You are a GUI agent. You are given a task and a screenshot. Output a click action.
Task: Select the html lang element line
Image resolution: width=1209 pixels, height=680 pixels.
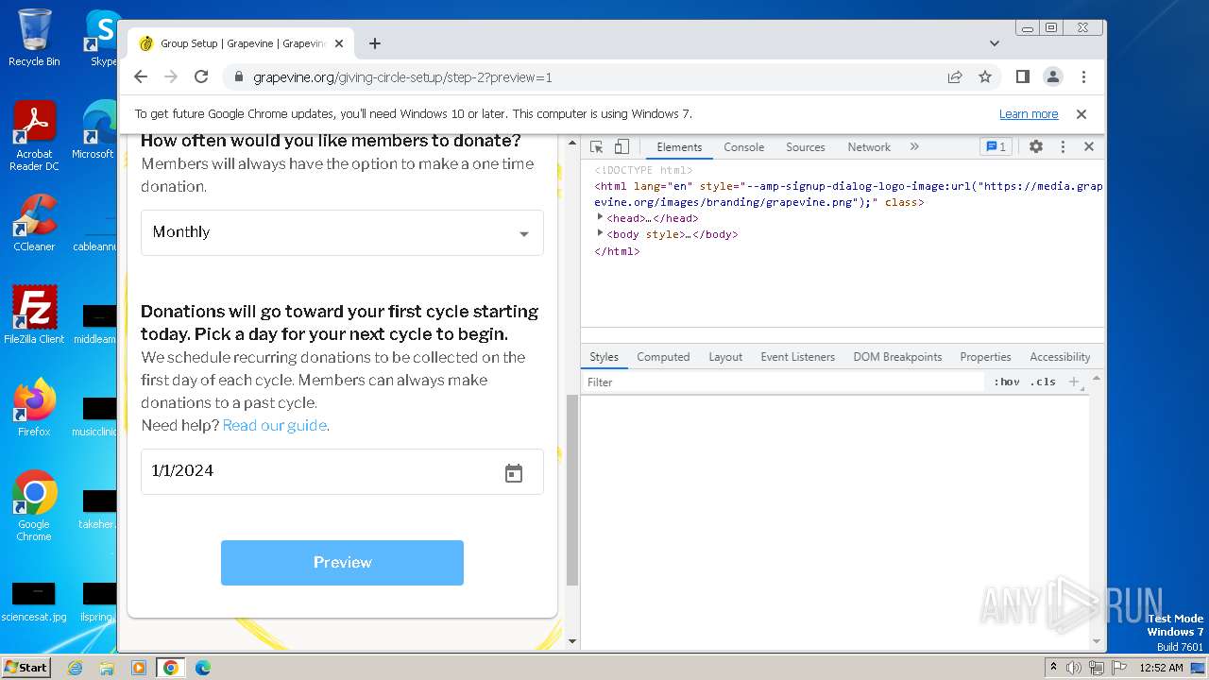click(848, 194)
